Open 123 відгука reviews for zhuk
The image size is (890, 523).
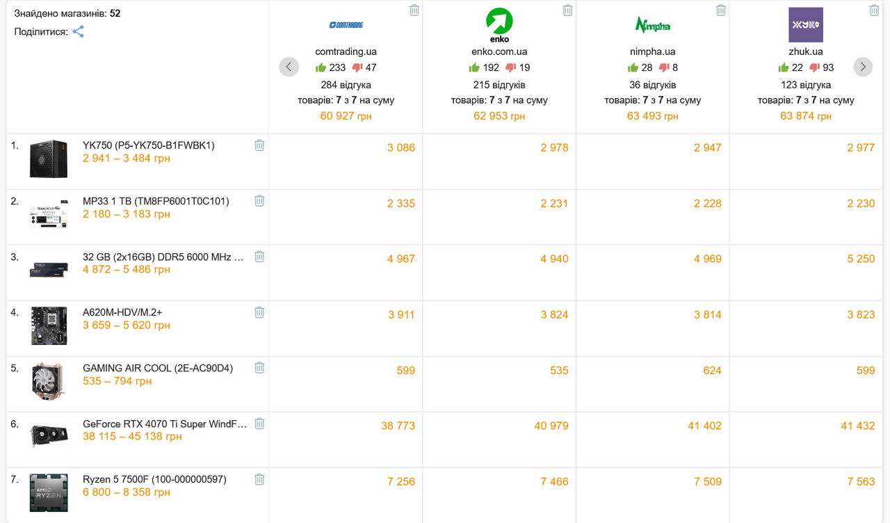coord(806,85)
